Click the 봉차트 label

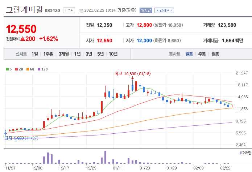174,54
